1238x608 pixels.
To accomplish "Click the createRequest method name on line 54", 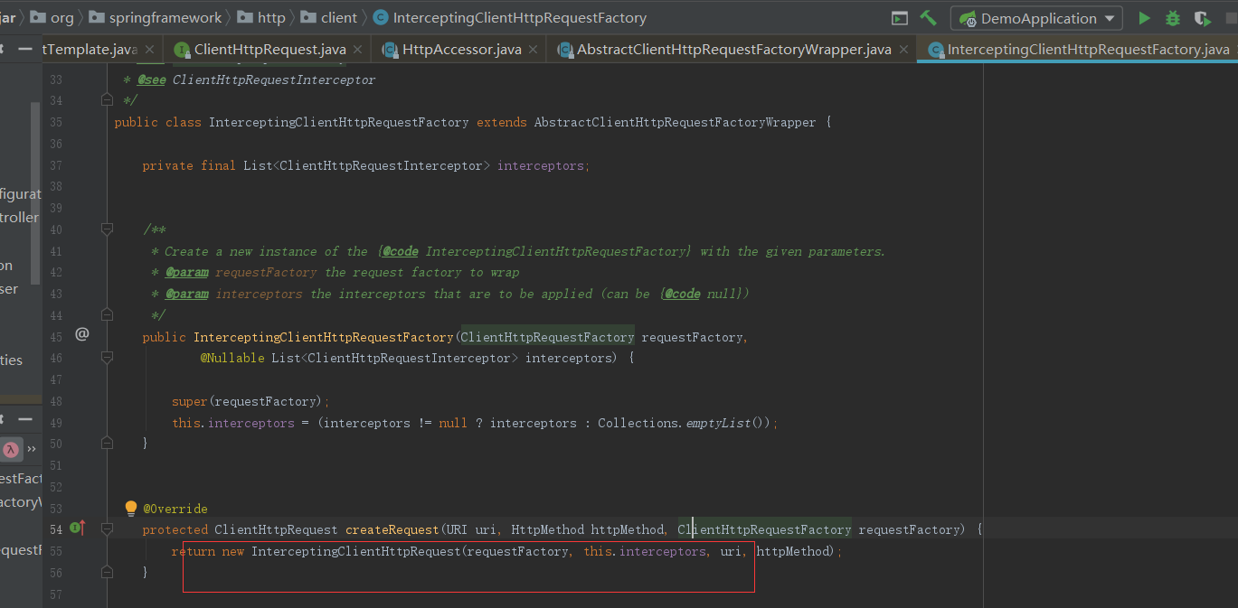I will pos(392,529).
